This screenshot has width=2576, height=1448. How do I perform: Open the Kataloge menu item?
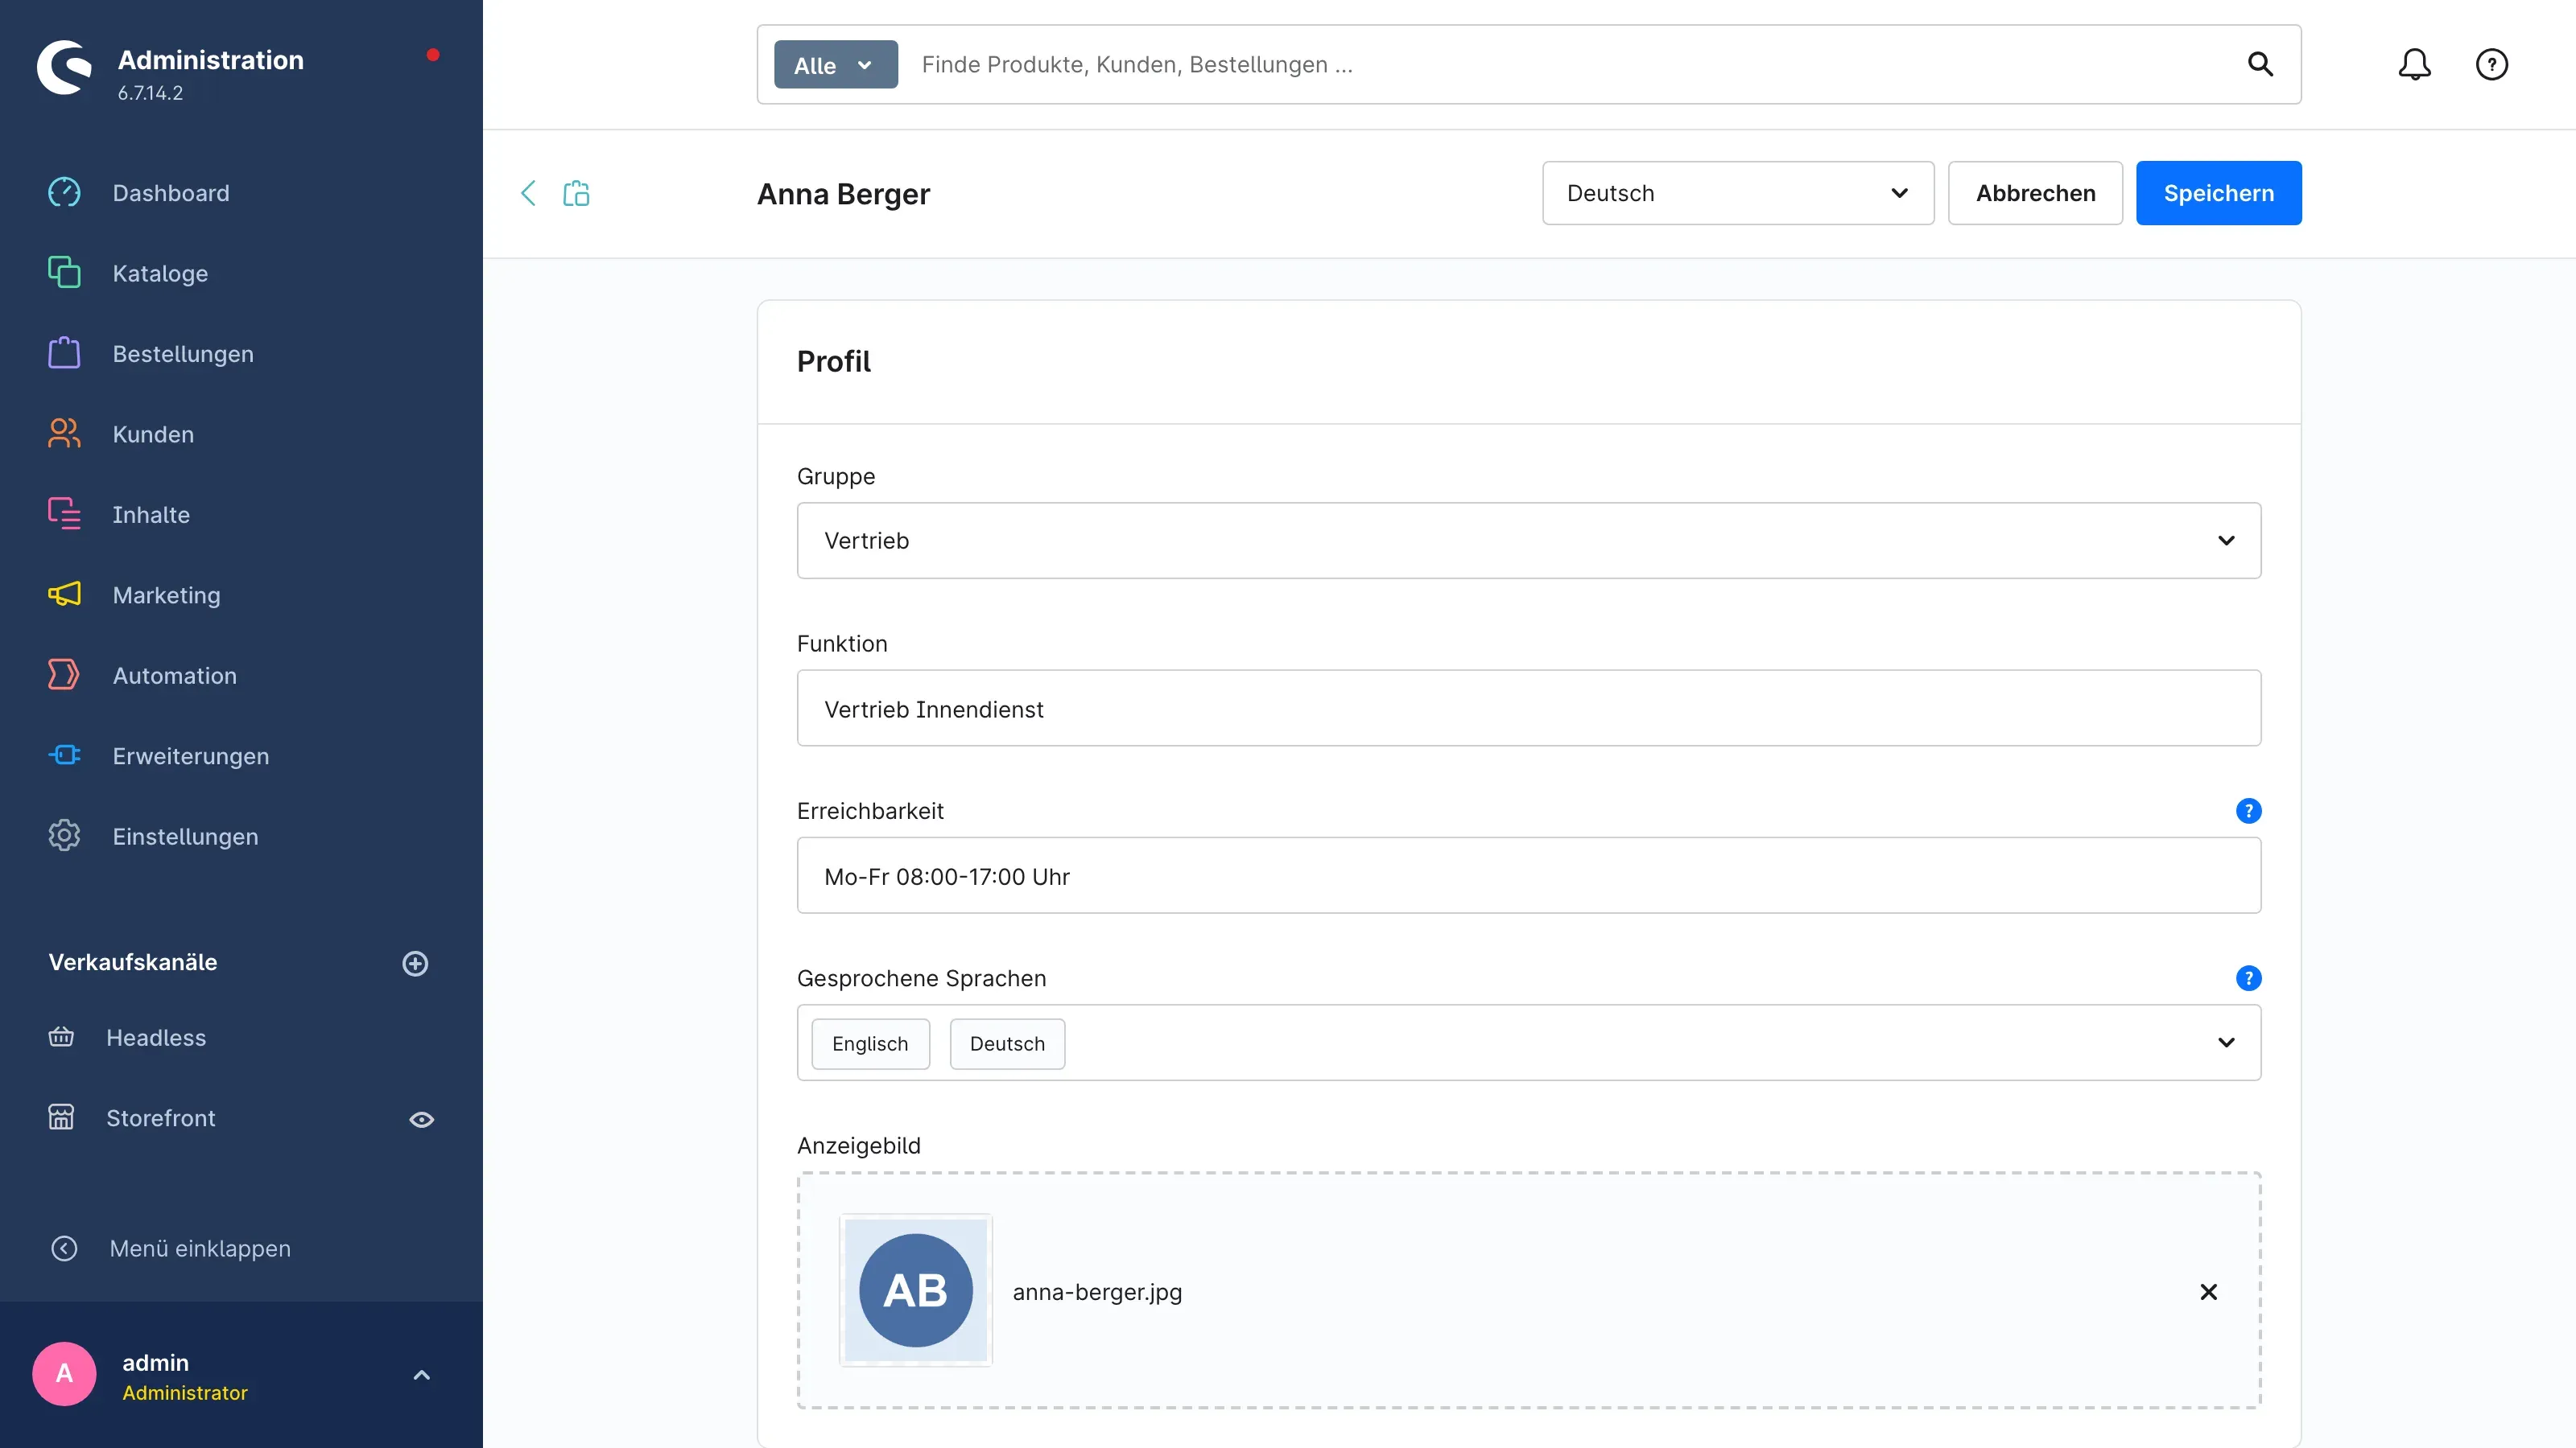click(x=160, y=273)
